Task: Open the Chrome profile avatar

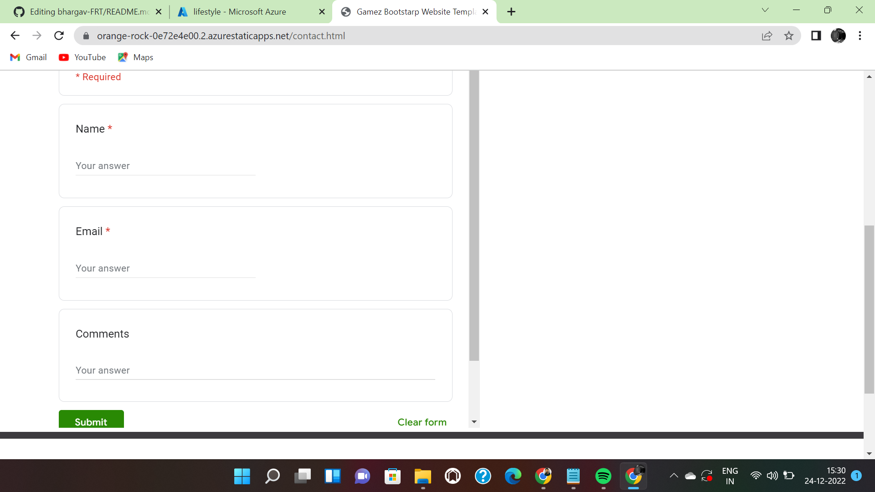Action: point(838,36)
